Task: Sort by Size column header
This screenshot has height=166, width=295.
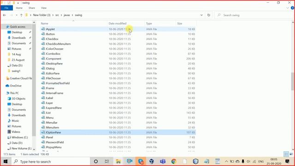Action: point(179,24)
